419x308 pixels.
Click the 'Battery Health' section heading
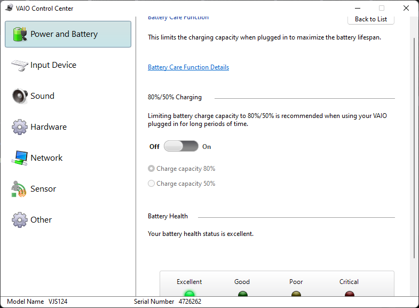click(x=168, y=216)
